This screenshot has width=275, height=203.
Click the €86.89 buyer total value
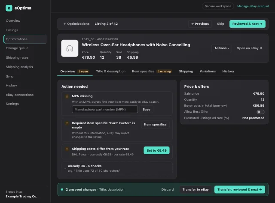click(259, 106)
